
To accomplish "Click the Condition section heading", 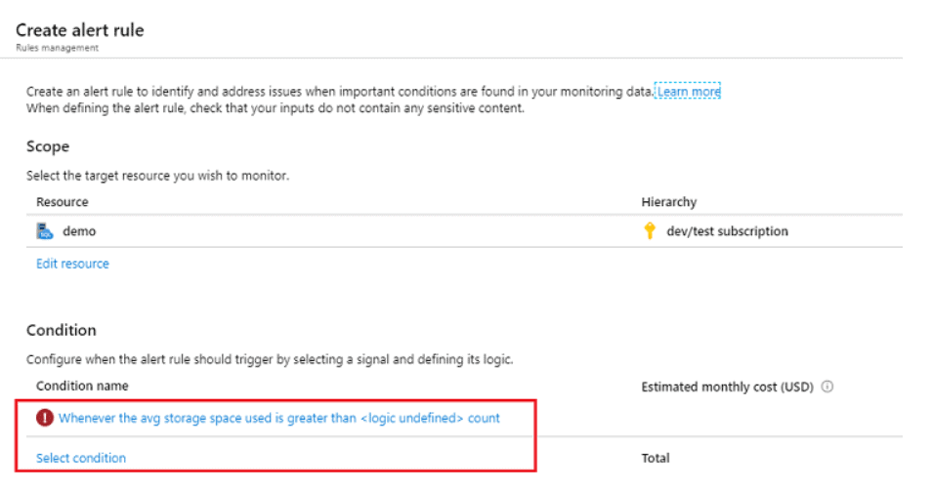I will point(61,331).
